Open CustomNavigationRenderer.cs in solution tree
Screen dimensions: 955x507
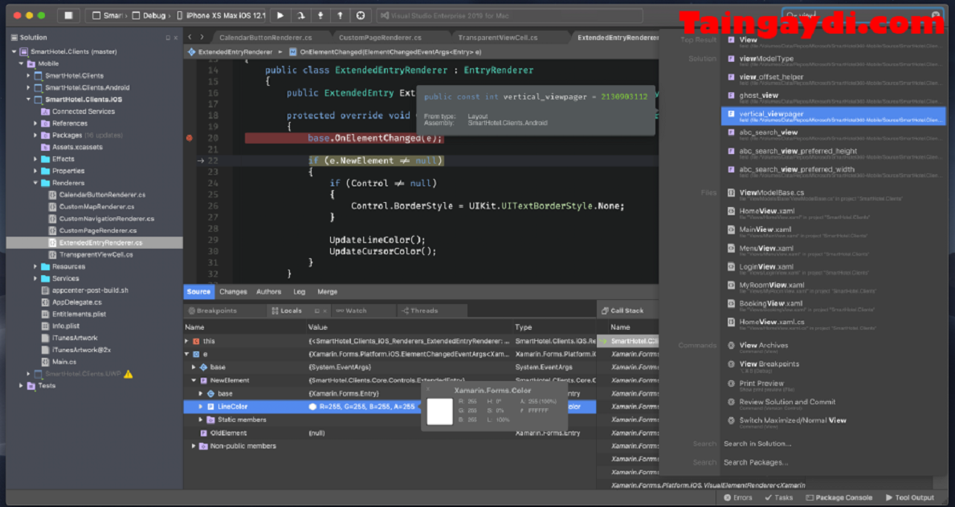(x=107, y=218)
